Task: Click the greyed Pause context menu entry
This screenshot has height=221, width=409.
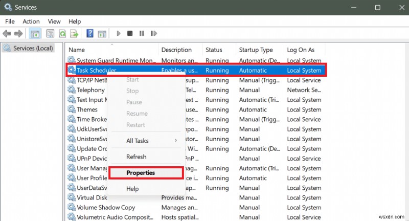Action: pyautogui.click(x=146, y=102)
